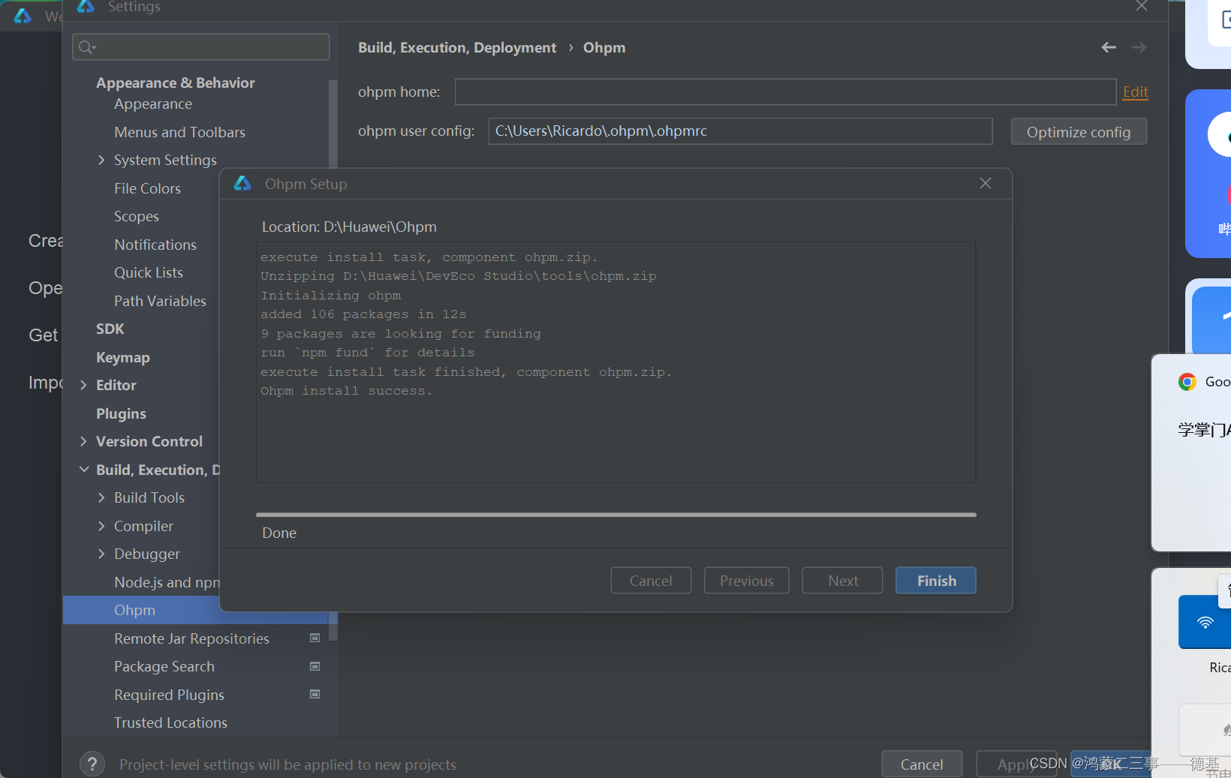Click the ohpm user config field
This screenshot has width=1231, height=778.
[741, 131]
